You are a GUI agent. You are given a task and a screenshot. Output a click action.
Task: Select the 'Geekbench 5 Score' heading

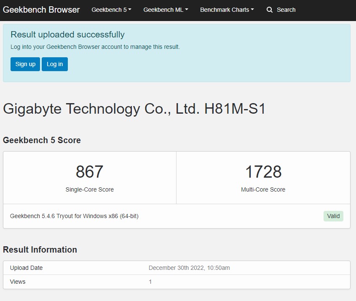point(42,140)
